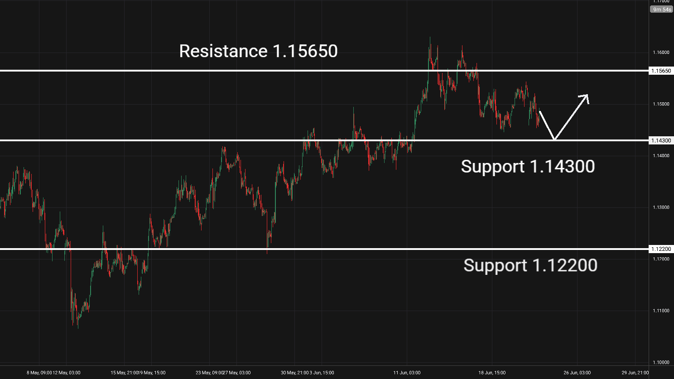Click the 1.11000 price scale label
The height and width of the screenshot is (379, 674).
[x=661, y=311]
